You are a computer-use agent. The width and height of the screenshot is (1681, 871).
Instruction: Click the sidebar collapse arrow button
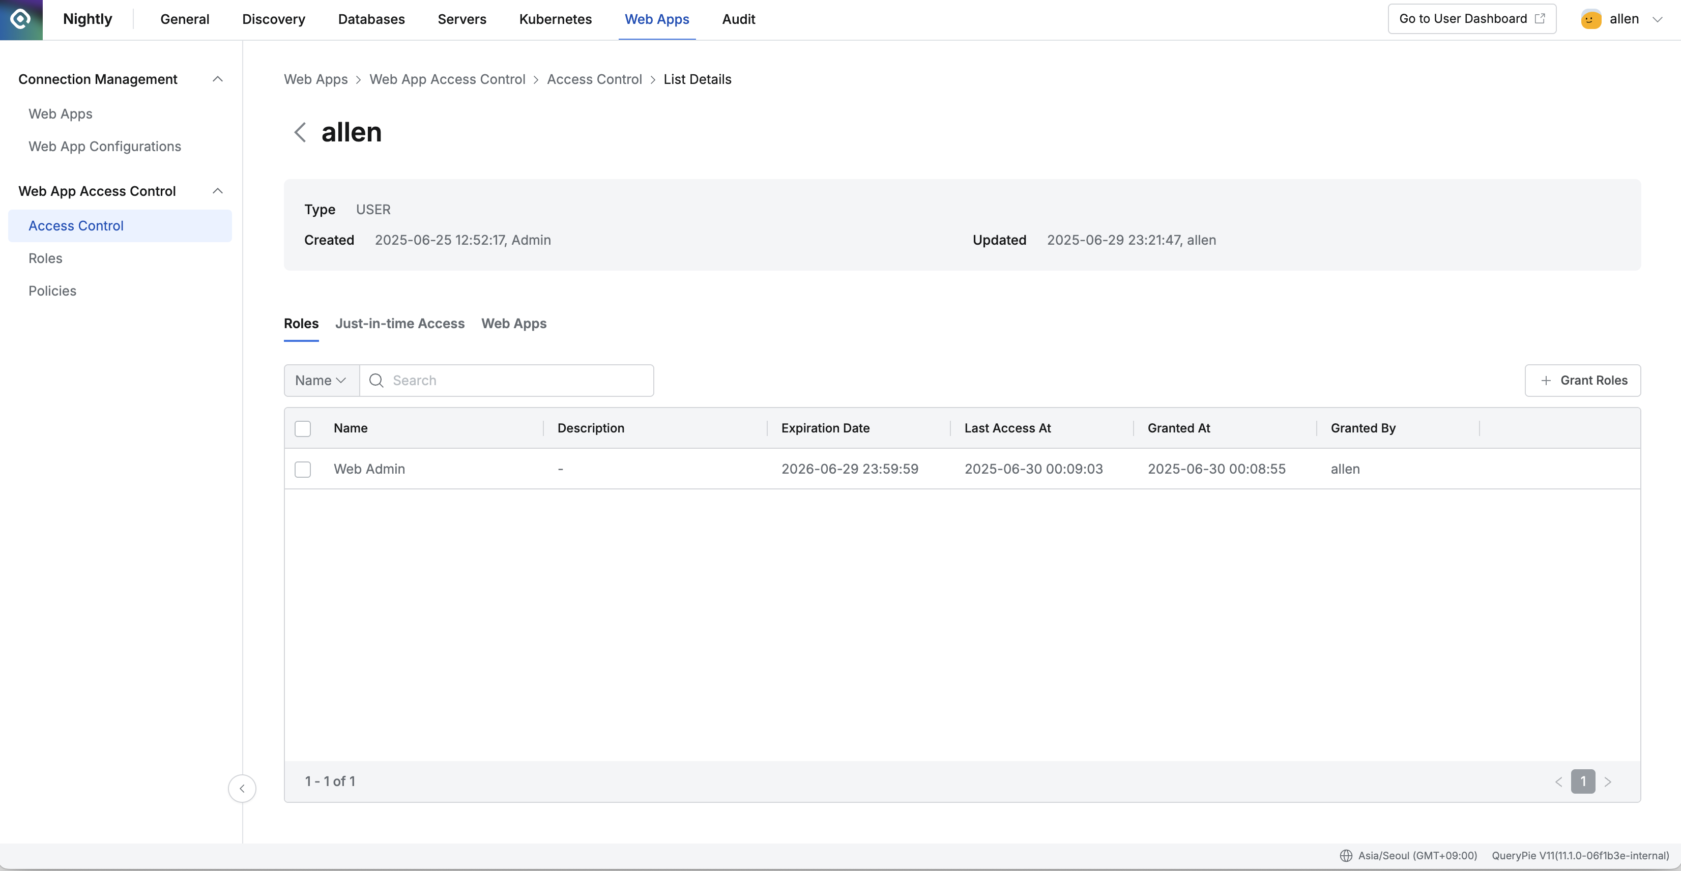point(242,788)
